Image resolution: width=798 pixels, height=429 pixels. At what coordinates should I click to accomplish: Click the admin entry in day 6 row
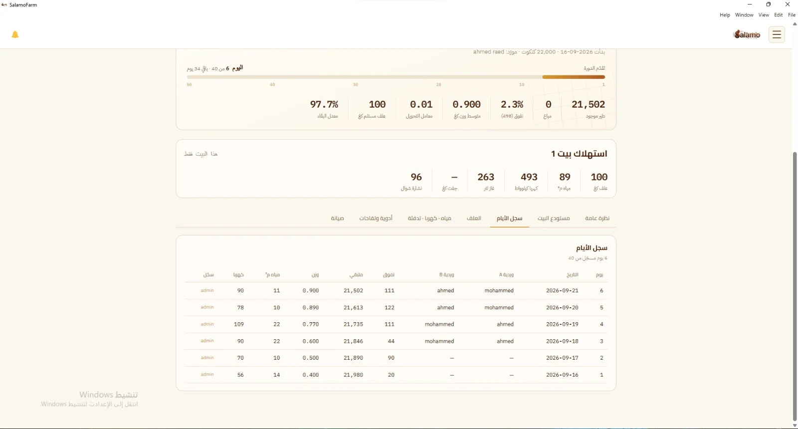coord(207,290)
